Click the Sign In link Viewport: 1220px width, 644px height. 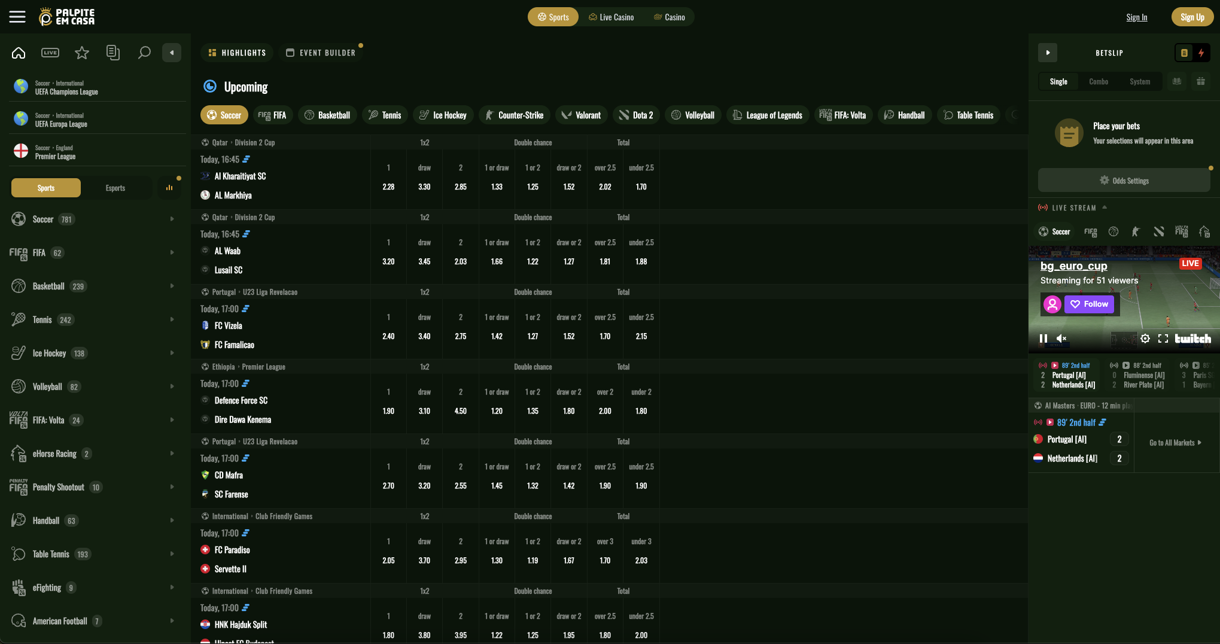(x=1136, y=17)
